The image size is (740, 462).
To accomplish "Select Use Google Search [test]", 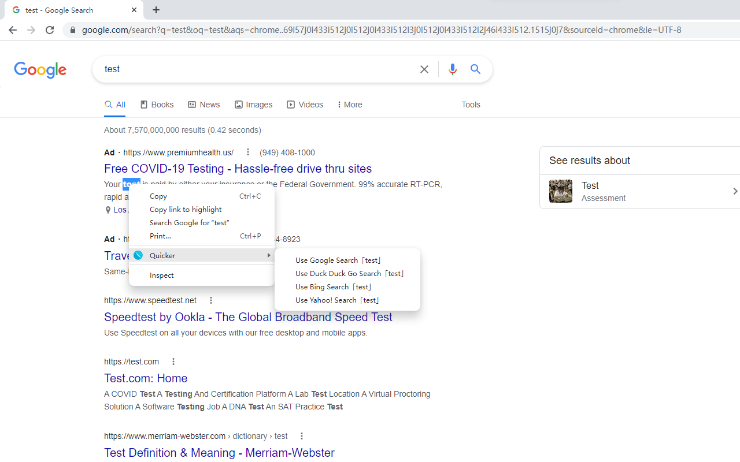I will click(347, 260).
